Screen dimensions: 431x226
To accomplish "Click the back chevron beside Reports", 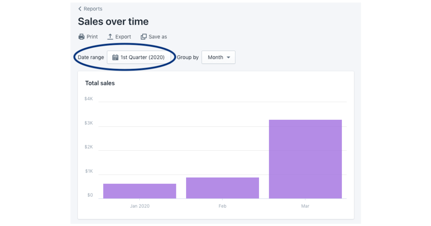I will [80, 9].
